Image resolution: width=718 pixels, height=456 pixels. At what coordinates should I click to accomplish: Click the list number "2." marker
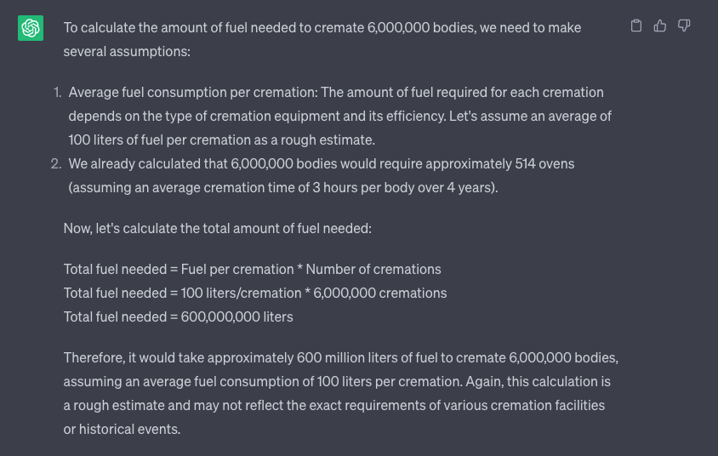tap(57, 163)
